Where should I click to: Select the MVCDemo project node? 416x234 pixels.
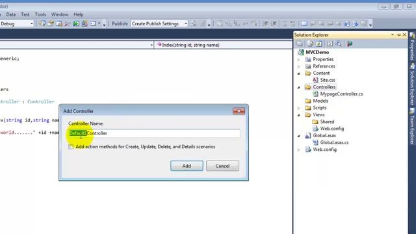pyautogui.click(x=317, y=52)
